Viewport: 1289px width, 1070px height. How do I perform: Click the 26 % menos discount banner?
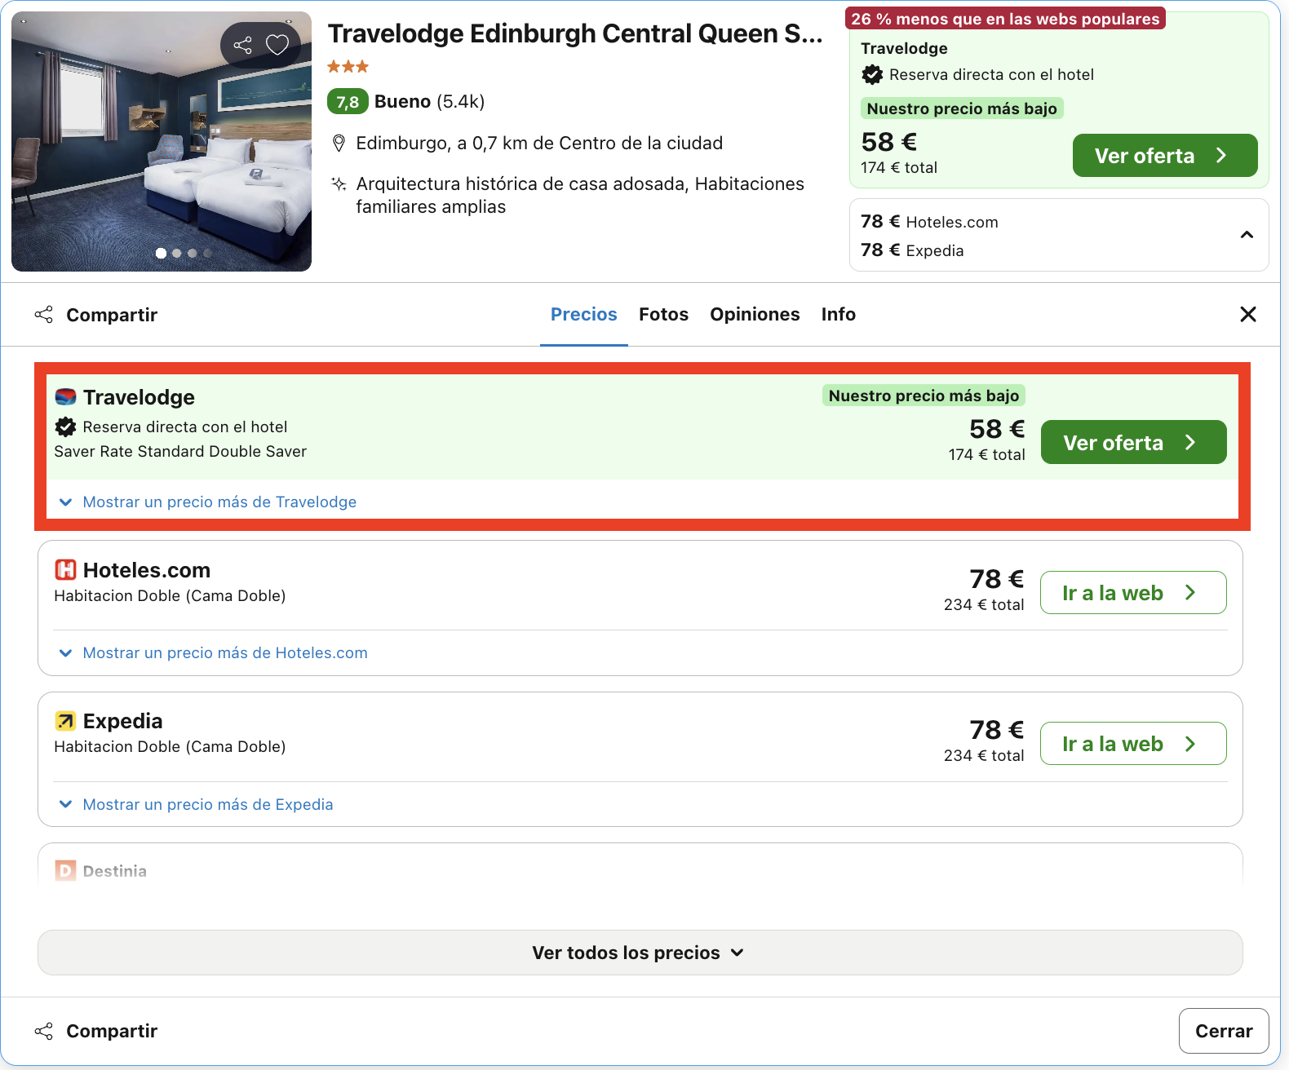[1005, 18]
